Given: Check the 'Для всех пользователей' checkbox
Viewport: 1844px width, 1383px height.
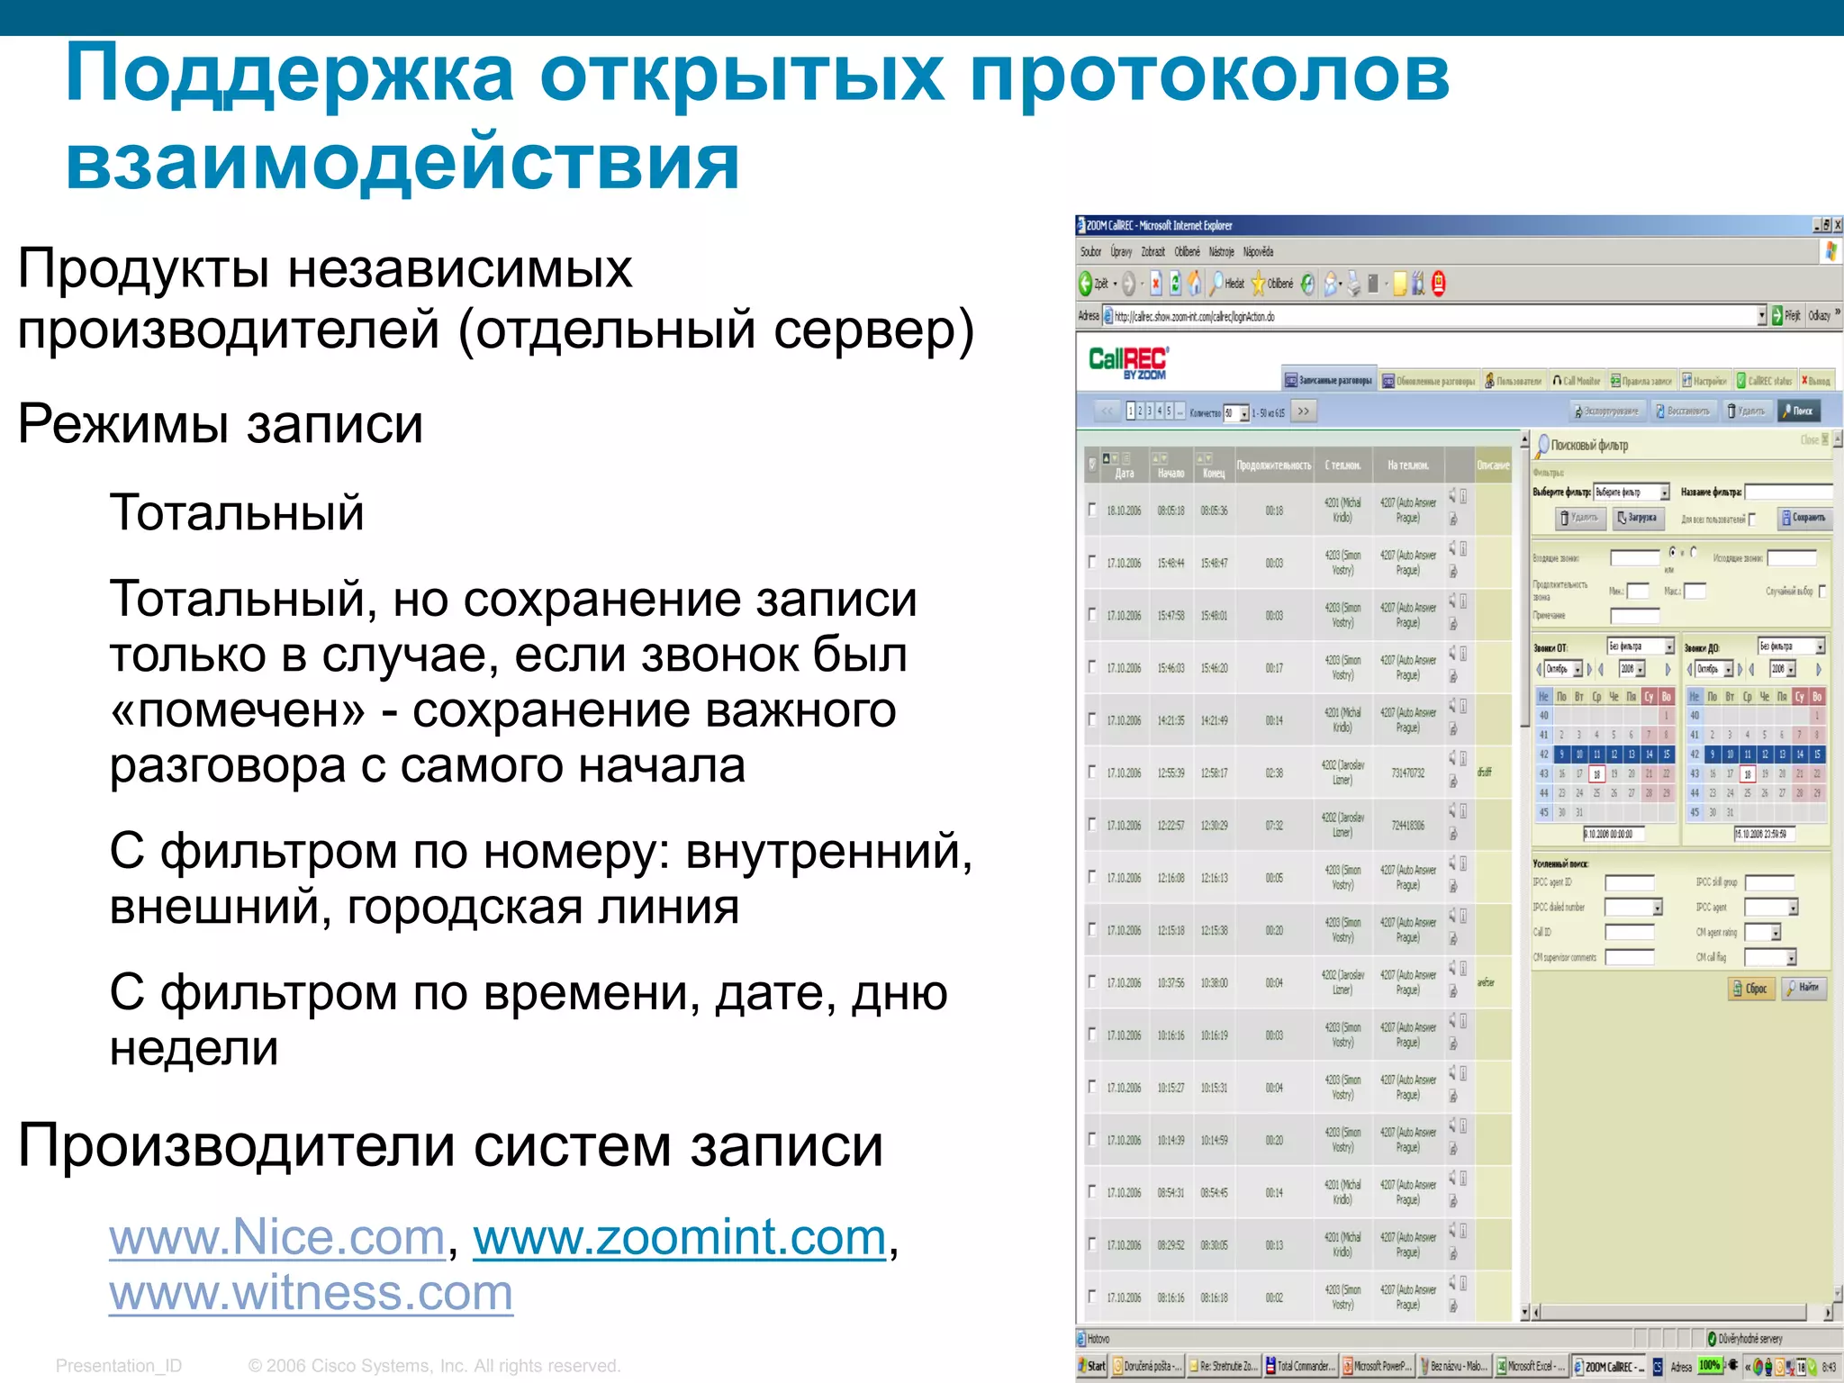Looking at the screenshot, I should [1752, 520].
